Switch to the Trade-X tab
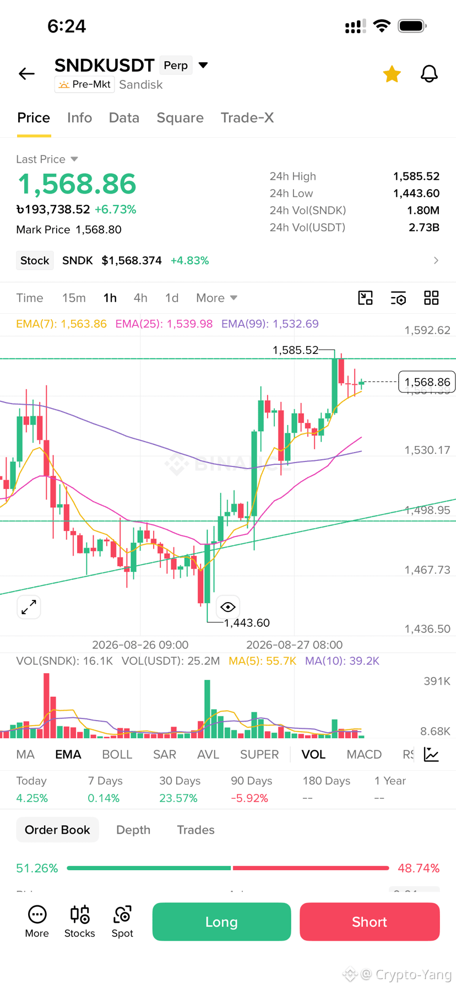Viewport: 456px width, 988px height. (247, 117)
